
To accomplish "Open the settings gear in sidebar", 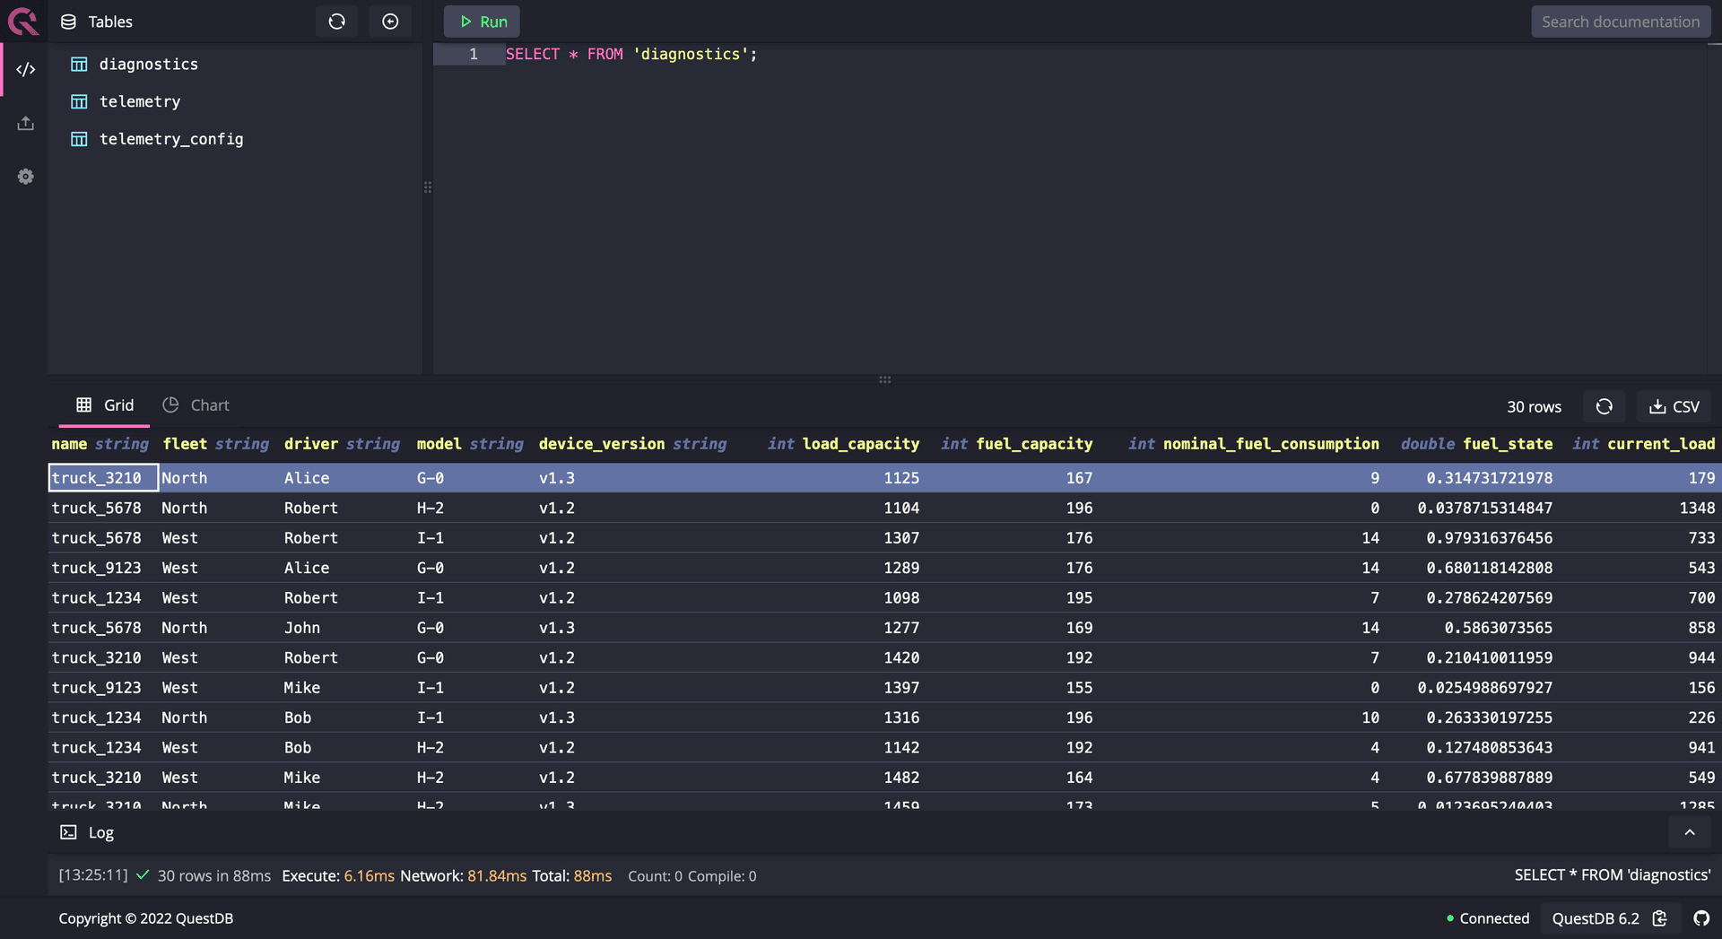I will tap(26, 177).
